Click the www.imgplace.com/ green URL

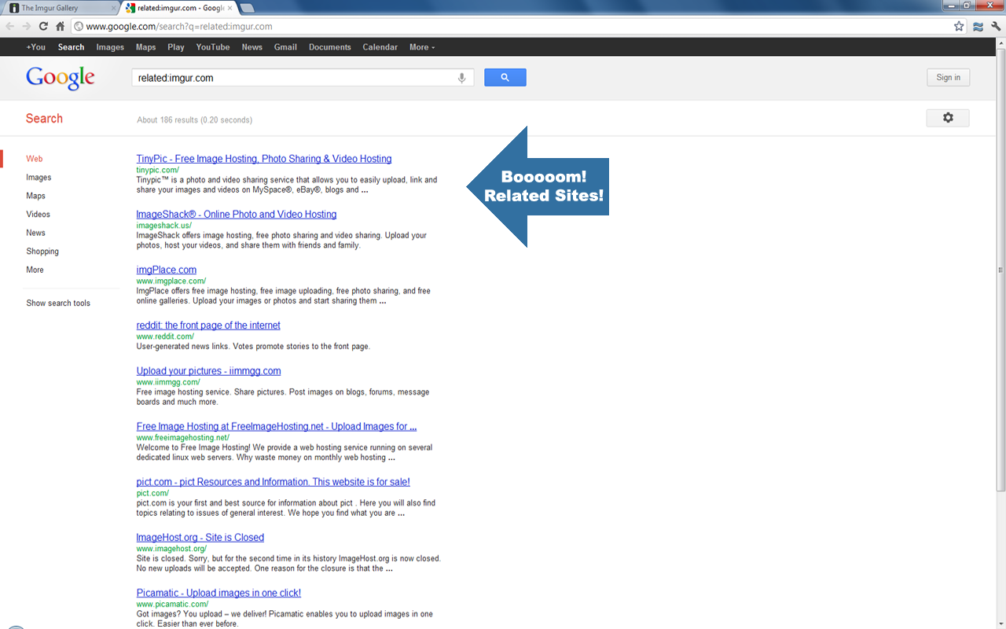171,281
